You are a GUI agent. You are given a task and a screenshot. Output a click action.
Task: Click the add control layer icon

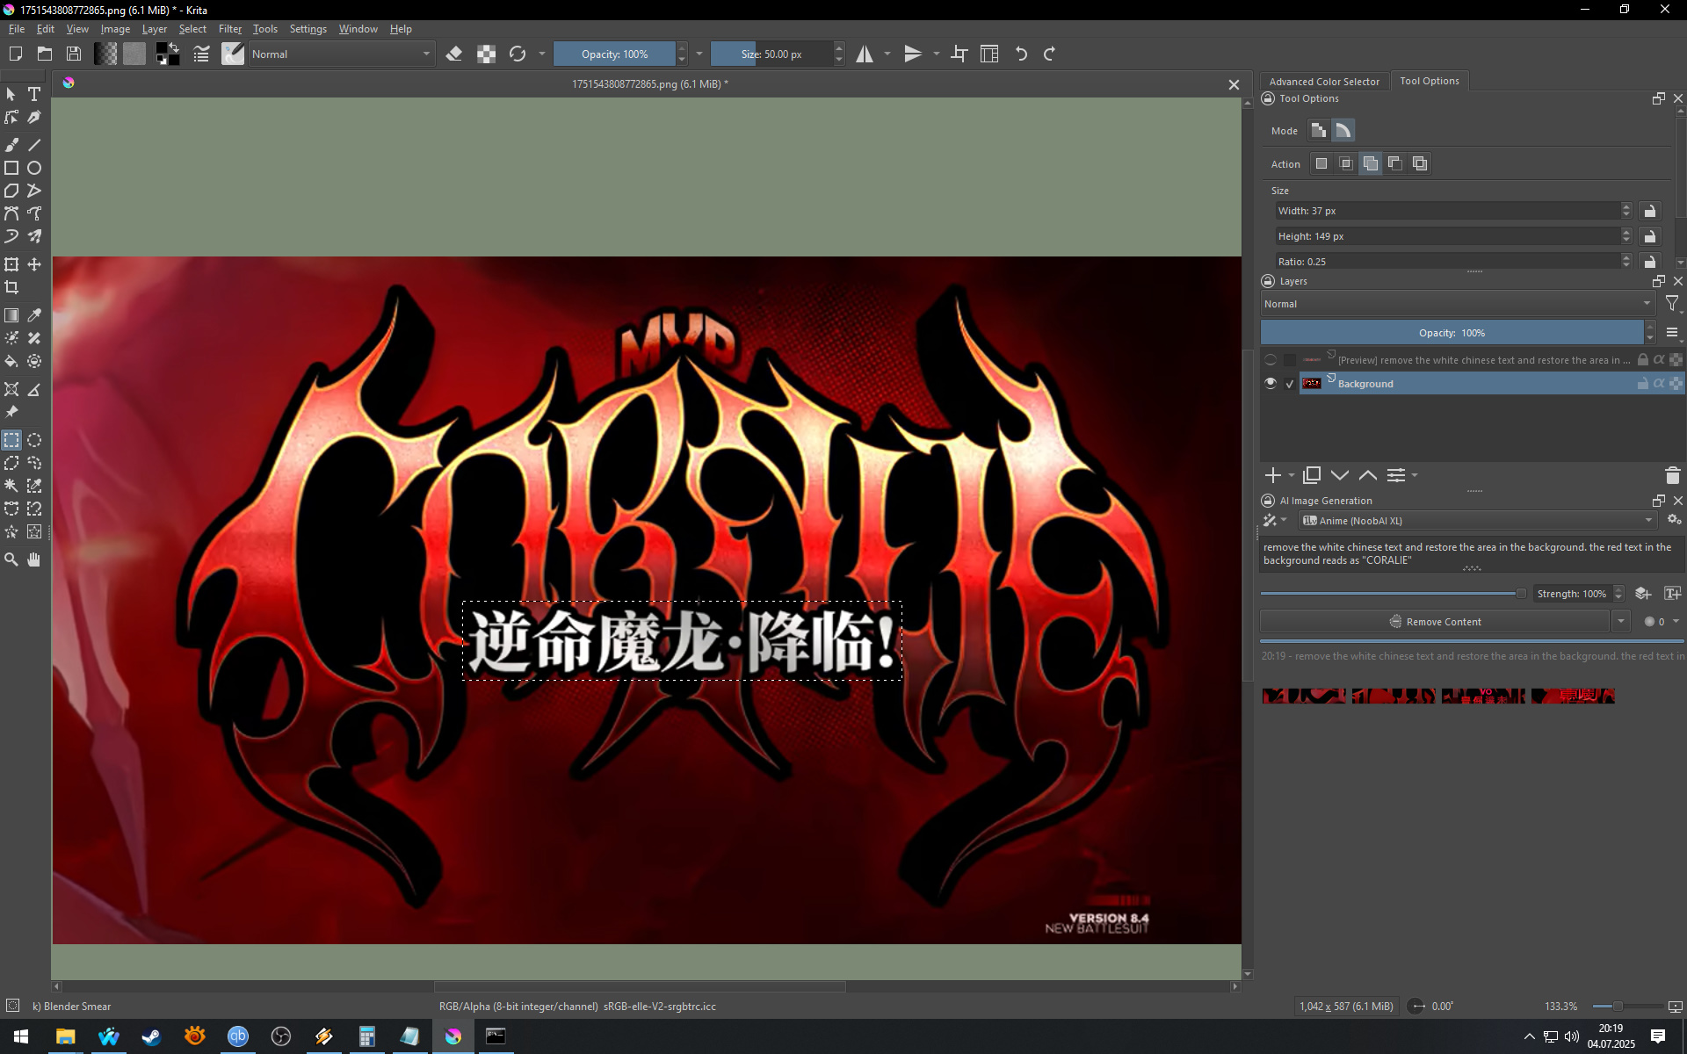[1643, 594]
